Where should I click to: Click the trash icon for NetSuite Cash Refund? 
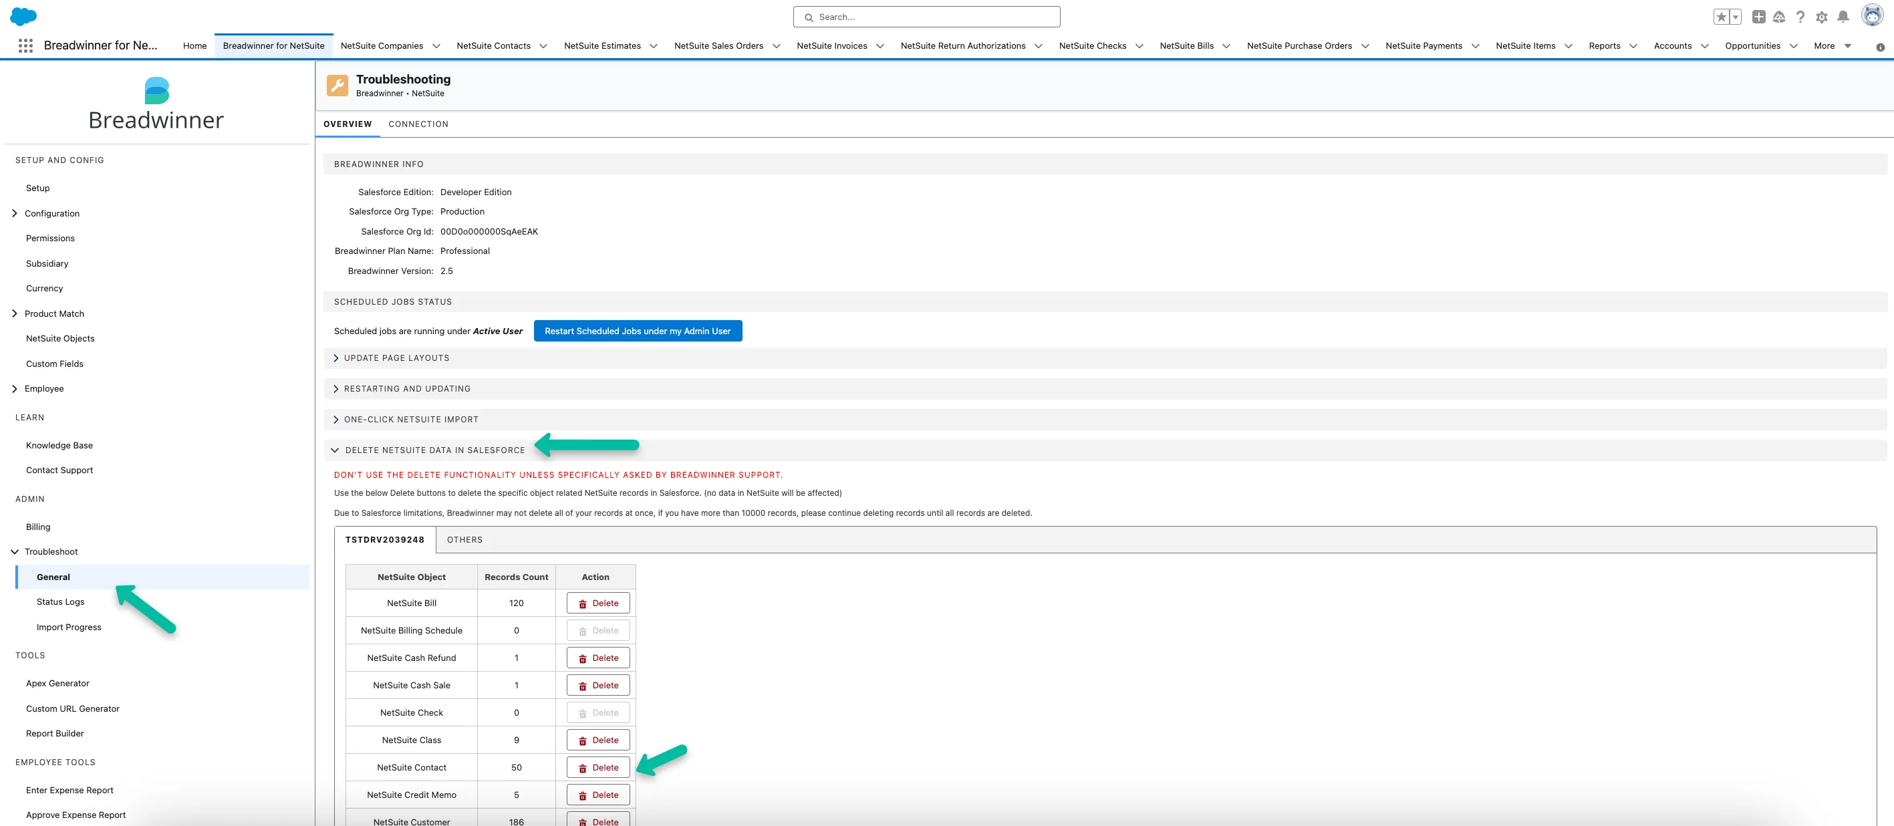(582, 659)
